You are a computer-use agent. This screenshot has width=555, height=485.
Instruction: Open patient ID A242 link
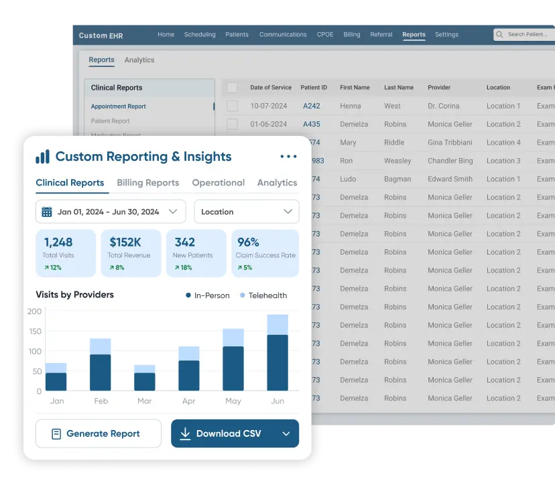click(x=312, y=106)
